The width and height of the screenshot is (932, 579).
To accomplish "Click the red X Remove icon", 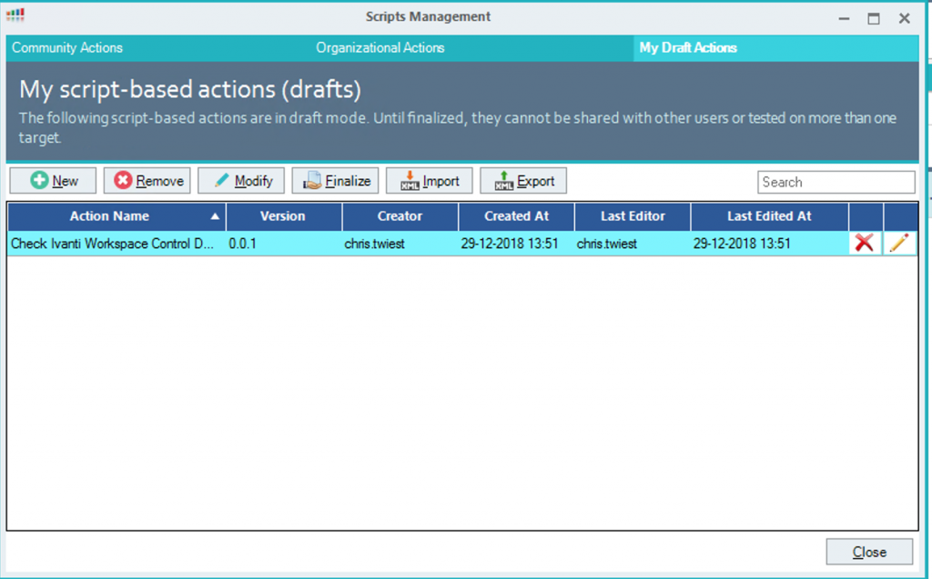I will point(119,180).
